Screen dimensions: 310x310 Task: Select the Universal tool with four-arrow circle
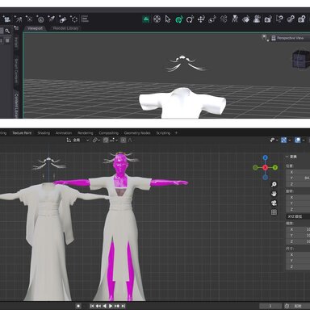tap(157, 19)
